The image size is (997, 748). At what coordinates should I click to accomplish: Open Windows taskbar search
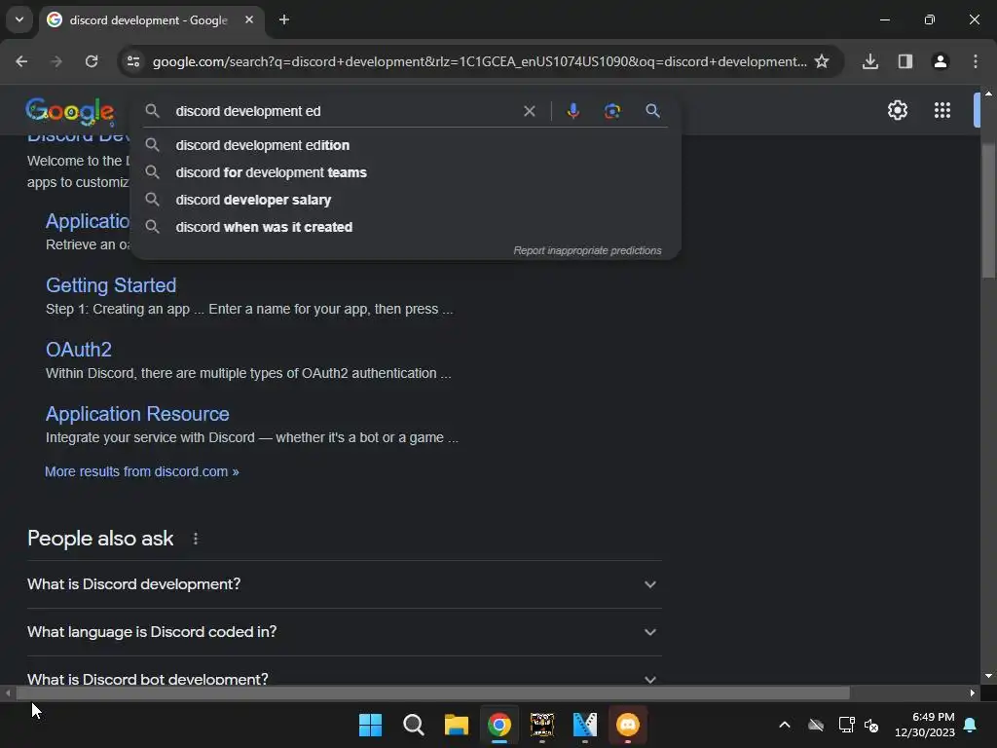coord(413,725)
